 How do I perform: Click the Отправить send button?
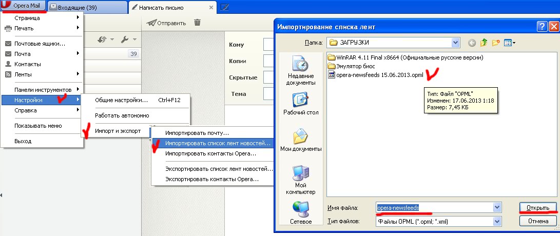(166, 23)
